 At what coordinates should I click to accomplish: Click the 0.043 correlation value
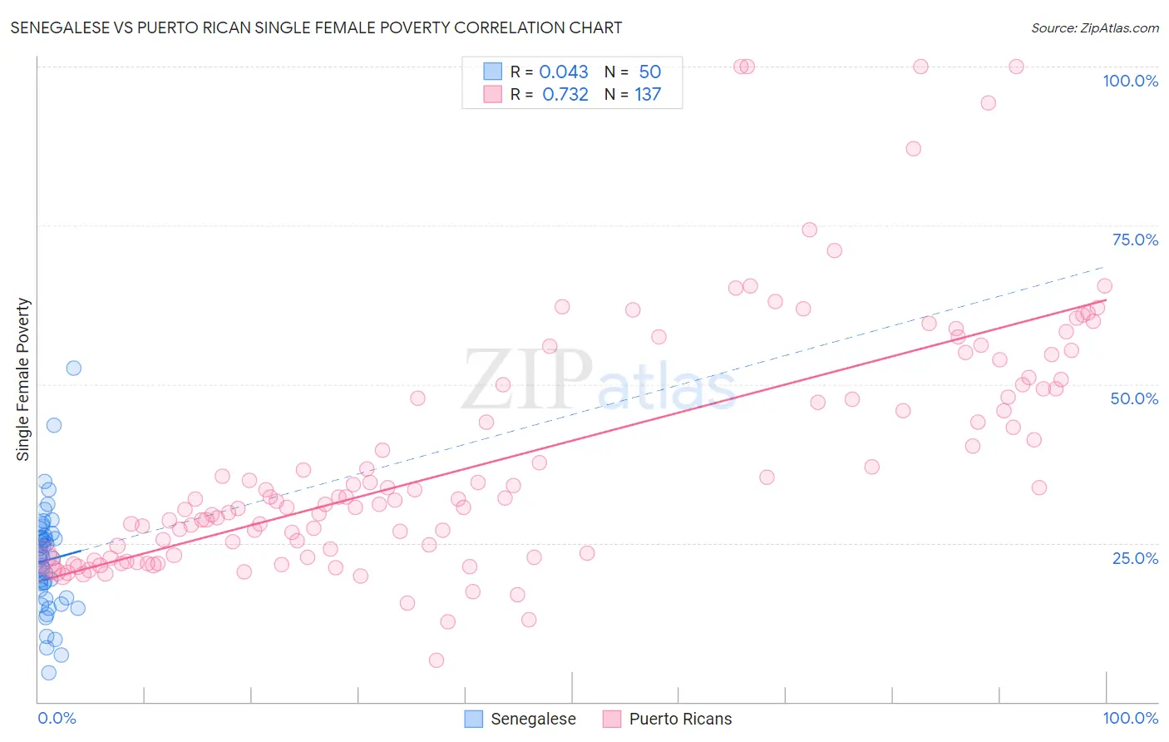click(564, 72)
